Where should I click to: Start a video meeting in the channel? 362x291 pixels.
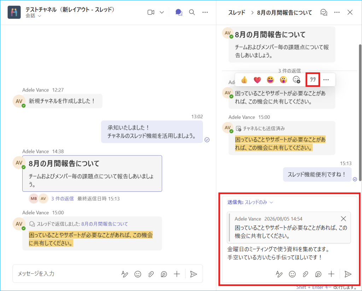151,12
